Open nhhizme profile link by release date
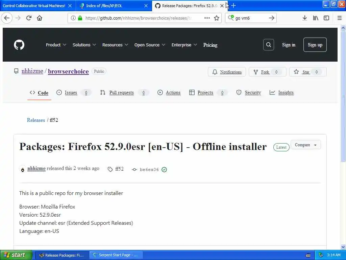 tap(36, 169)
